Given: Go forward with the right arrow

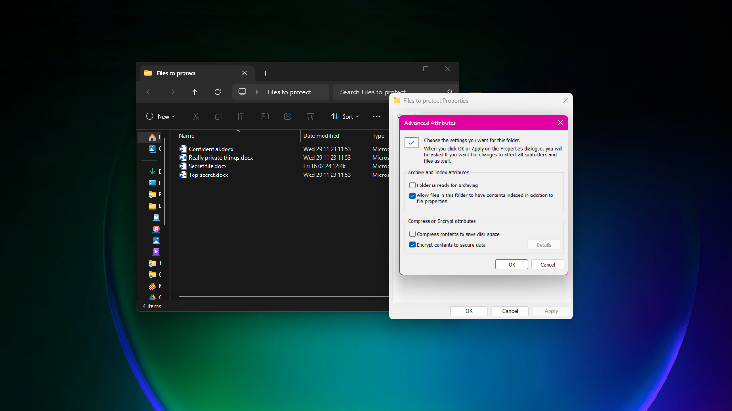Looking at the screenshot, I should [x=172, y=92].
